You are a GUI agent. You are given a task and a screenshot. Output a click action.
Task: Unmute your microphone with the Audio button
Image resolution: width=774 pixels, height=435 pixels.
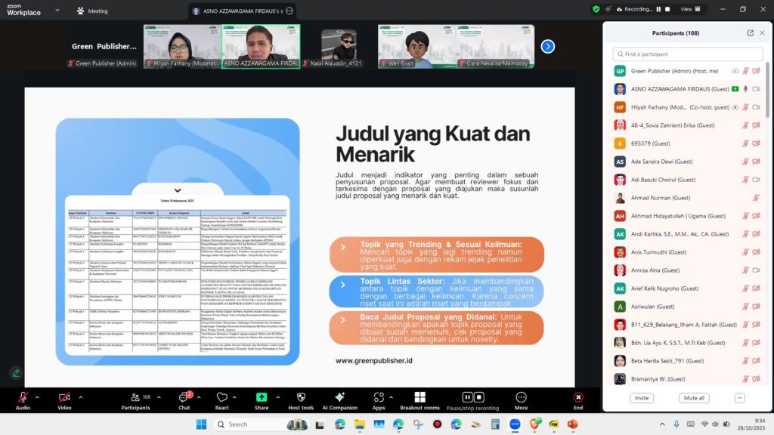tap(23, 397)
